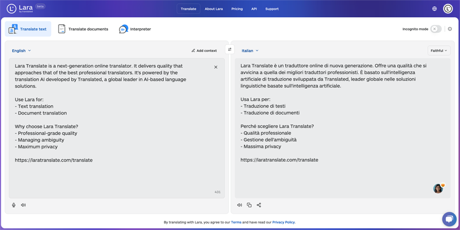460x230 pixels.
Task: Open the chat support bubble
Action: click(449, 219)
